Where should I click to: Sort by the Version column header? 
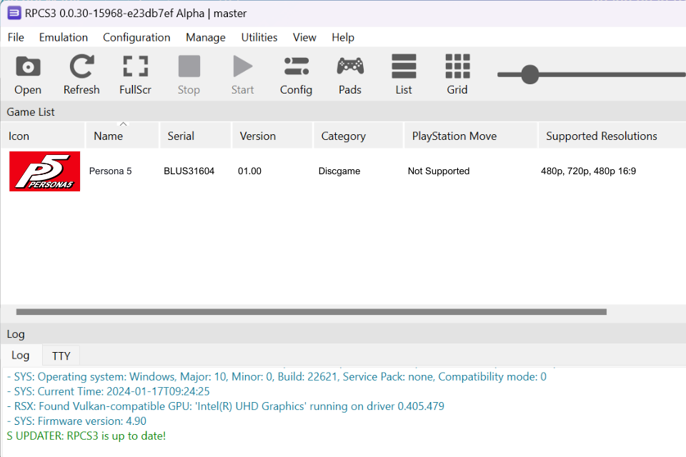point(272,136)
